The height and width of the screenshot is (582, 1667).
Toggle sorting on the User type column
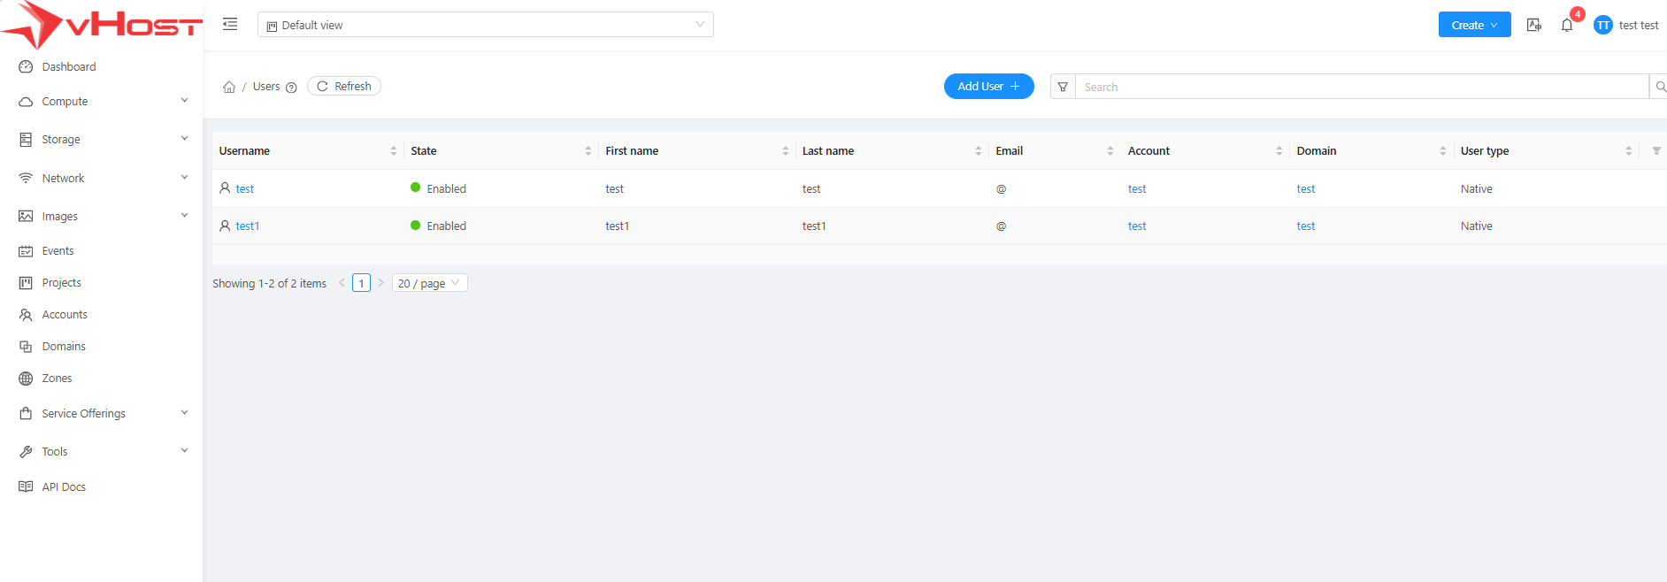coord(1628,151)
